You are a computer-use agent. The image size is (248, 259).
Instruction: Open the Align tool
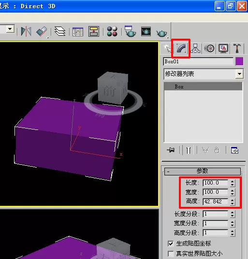point(42,31)
